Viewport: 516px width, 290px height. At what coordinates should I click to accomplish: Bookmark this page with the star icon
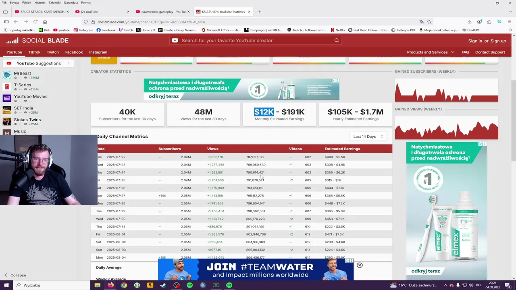[x=429, y=22]
